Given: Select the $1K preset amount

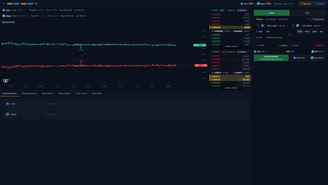Looking at the screenshot, I should click(x=321, y=32).
